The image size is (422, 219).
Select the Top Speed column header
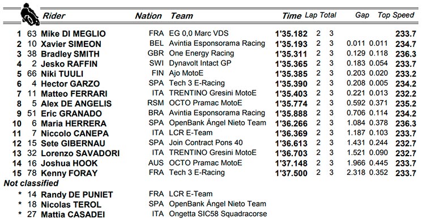click(x=395, y=15)
